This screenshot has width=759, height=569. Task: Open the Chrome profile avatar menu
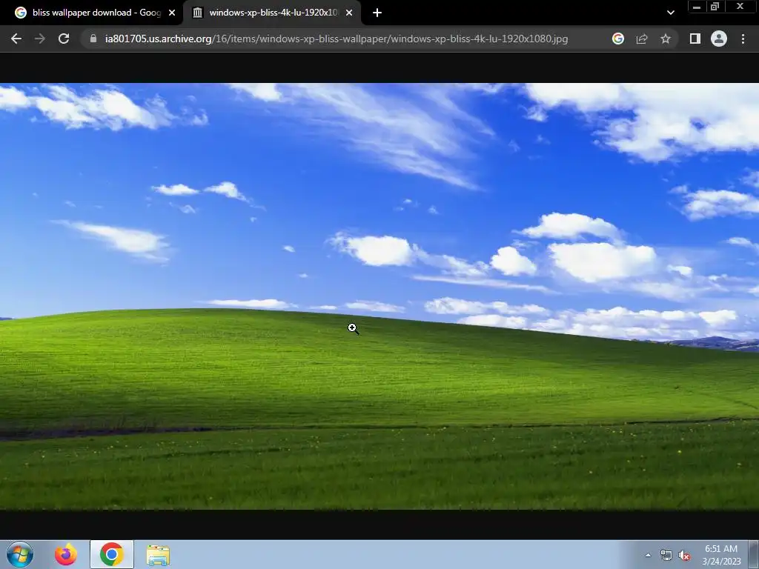719,39
